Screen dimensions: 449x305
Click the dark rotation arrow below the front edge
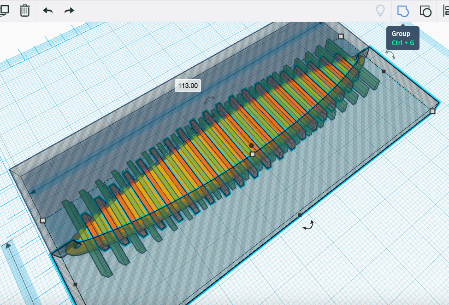coord(308,225)
